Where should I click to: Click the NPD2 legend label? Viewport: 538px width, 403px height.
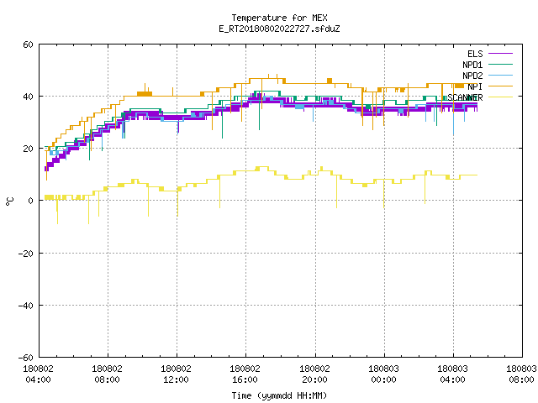[x=472, y=76]
